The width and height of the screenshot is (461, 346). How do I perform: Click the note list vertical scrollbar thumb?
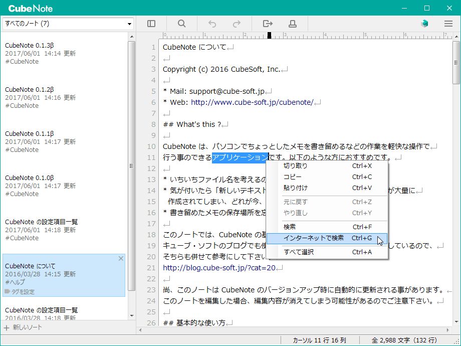(x=132, y=166)
